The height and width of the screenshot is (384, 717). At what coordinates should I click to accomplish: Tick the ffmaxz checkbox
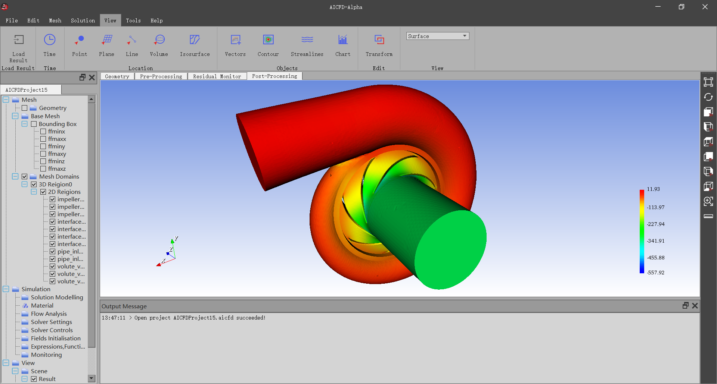click(43, 169)
